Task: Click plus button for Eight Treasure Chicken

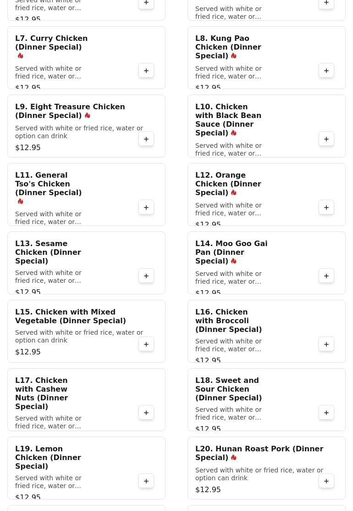Action: pos(146,139)
